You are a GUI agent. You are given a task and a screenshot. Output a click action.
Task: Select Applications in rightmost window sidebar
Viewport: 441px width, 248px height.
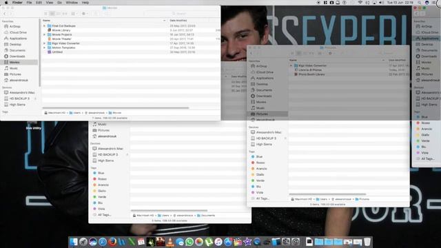point(427,39)
